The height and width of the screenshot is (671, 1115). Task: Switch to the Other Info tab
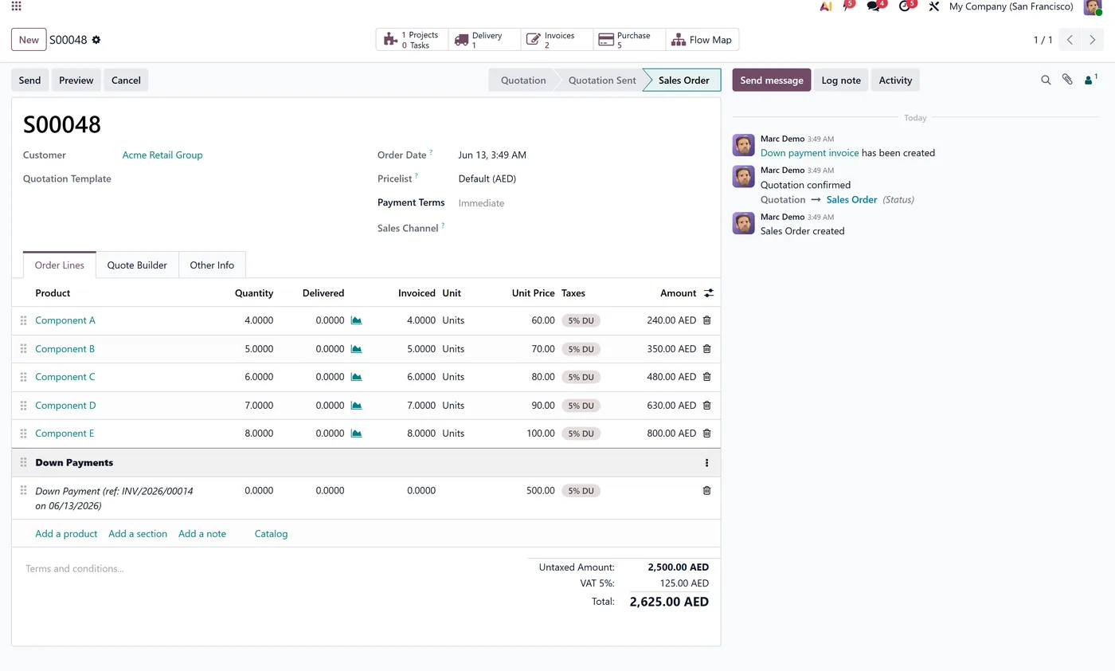pos(212,265)
